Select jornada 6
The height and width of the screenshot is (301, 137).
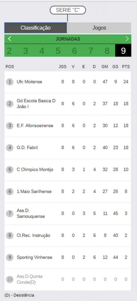tap(74, 51)
